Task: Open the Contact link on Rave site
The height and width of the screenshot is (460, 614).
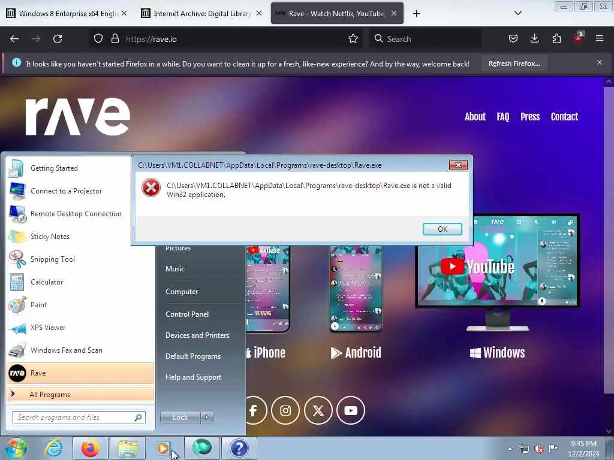Action: pyautogui.click(x=564, y=117)
